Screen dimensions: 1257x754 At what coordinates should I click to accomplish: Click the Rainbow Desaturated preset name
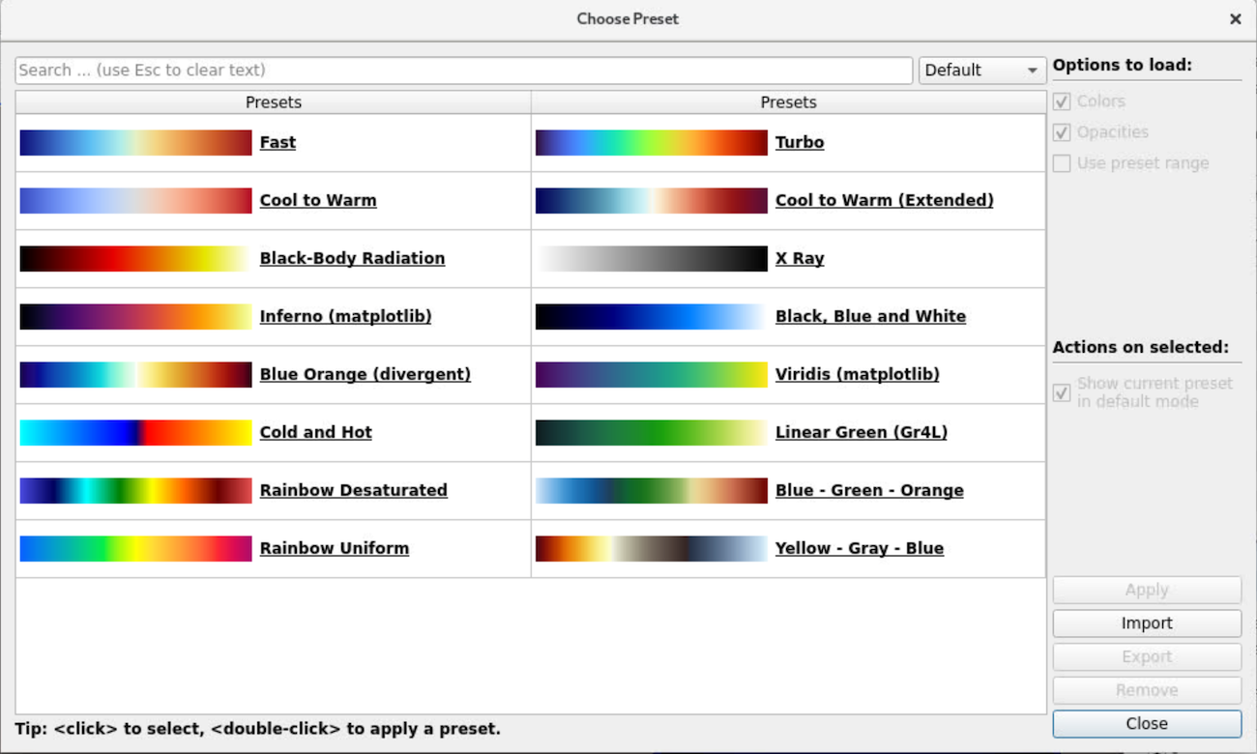click(x=353, y=490)
